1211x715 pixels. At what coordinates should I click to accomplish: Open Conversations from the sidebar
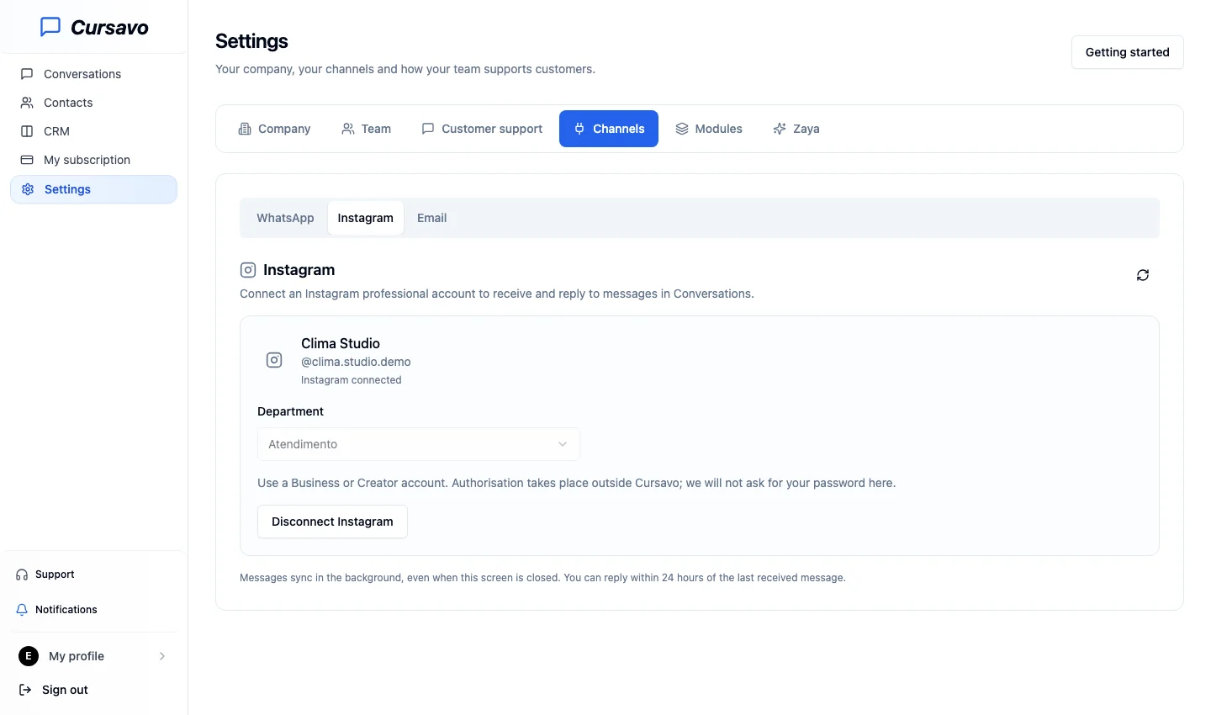93,74
